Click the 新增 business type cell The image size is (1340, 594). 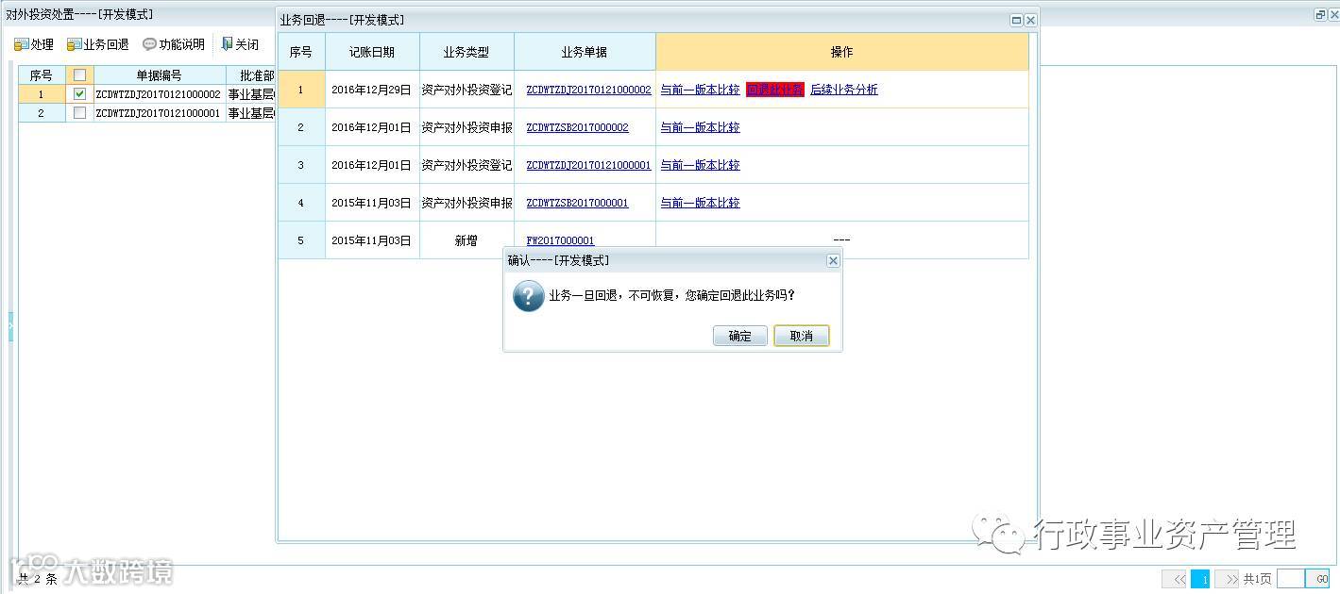466,240
